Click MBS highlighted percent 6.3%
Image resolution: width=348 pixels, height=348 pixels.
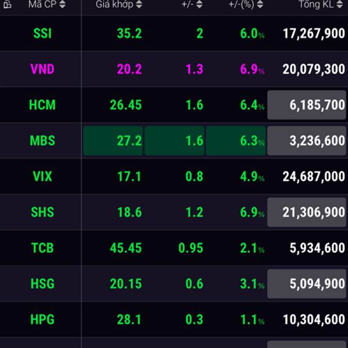click(x=236, y=140)
